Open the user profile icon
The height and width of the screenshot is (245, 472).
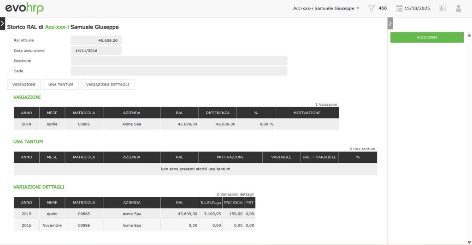458,8
